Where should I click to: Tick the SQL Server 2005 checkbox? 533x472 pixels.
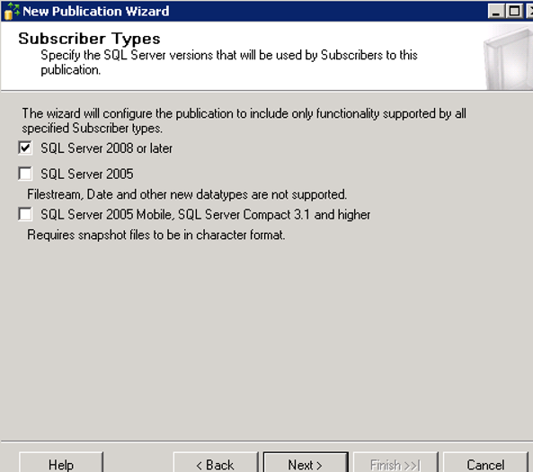[x=25, y=174]
